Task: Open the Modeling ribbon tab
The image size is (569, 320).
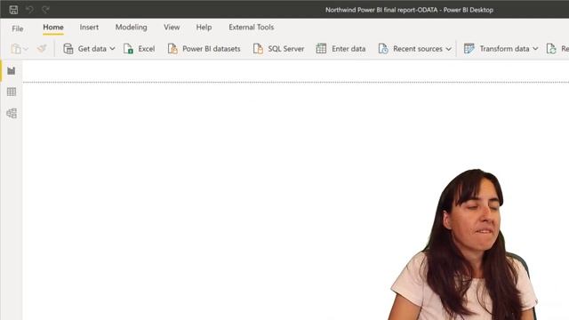Action: pyautogui.click(x=131, y=28)
